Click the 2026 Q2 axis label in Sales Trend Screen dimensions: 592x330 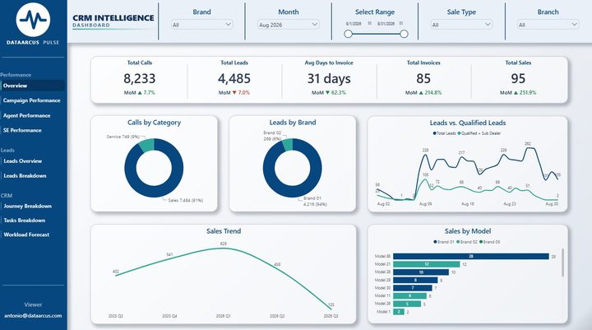pyautogui.click(x=277, y=316)
